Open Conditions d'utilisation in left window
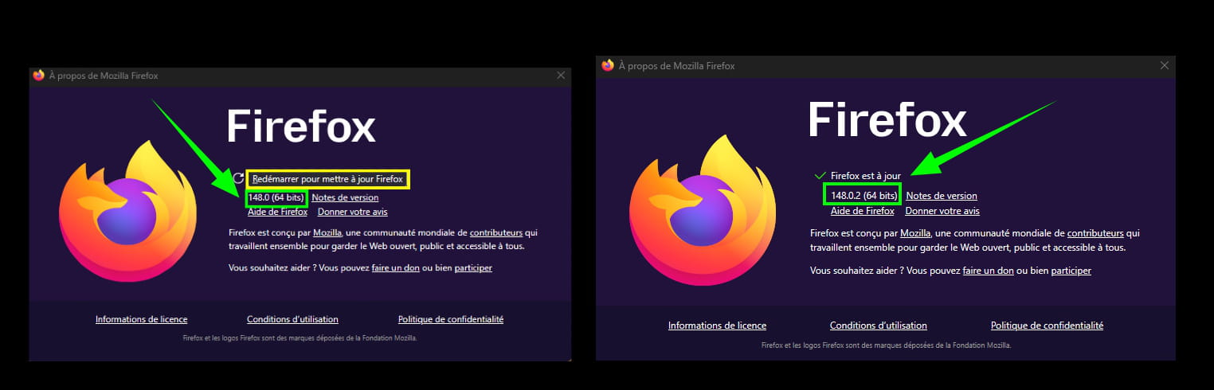 (x=292, y=319)
